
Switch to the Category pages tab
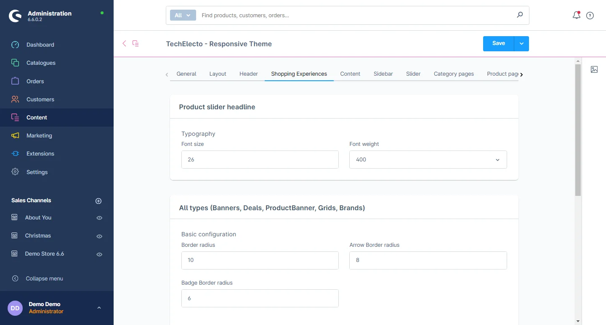[454, 74]
